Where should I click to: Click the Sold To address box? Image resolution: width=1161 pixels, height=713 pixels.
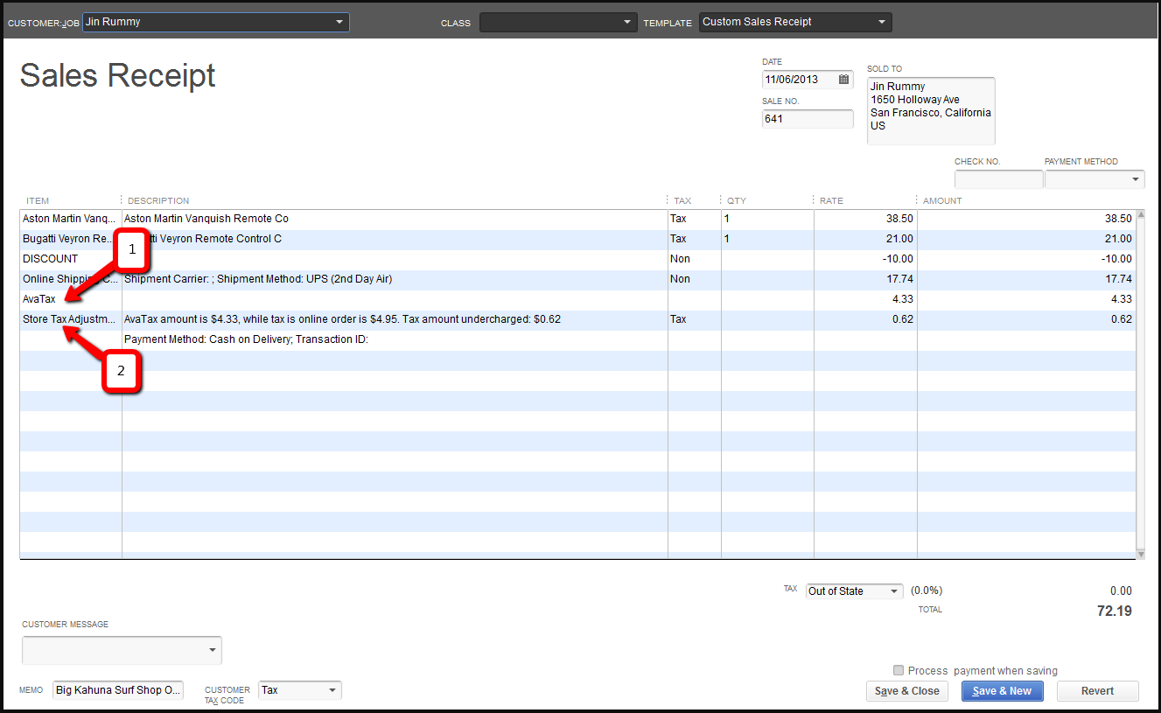(x=931, y=110)
